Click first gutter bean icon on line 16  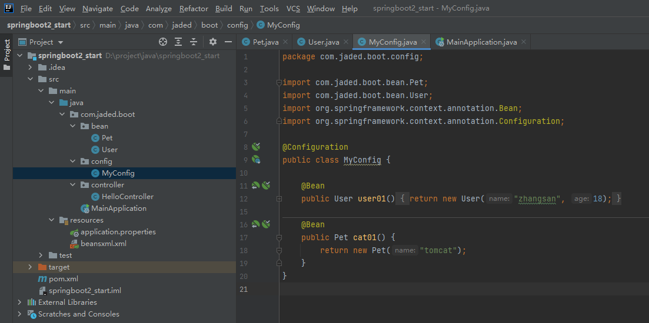[256, 224]
